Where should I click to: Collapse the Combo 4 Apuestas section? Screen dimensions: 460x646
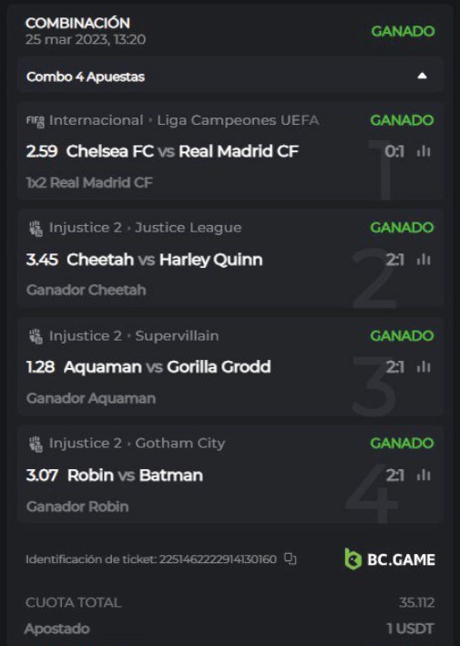pyautogui.click(x=422, y=76)
